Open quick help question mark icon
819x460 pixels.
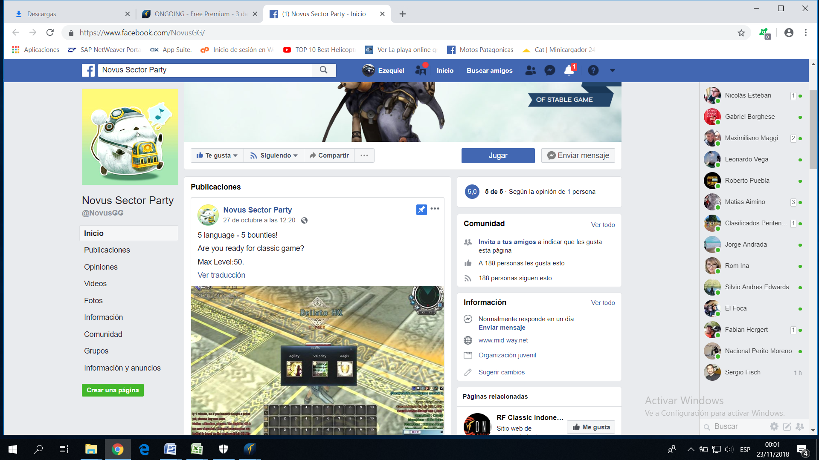click(593, 70)
